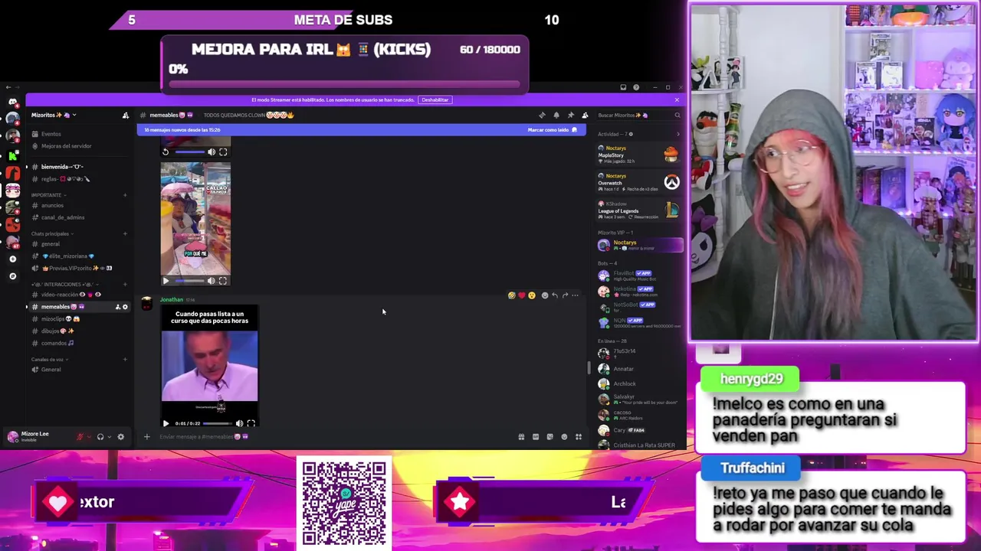Image resolution: width=981 pixels, height=551 pixels.
Task: Expand the Mizoritos server name dropdown
Action: 74,116
